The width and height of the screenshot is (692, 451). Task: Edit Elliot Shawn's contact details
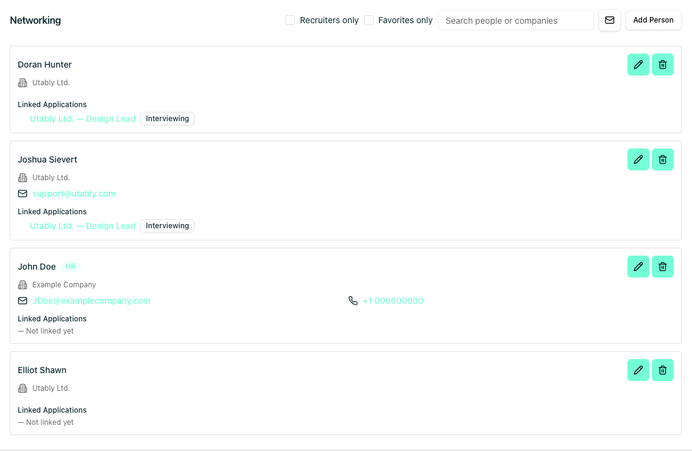tap(638, 370)
